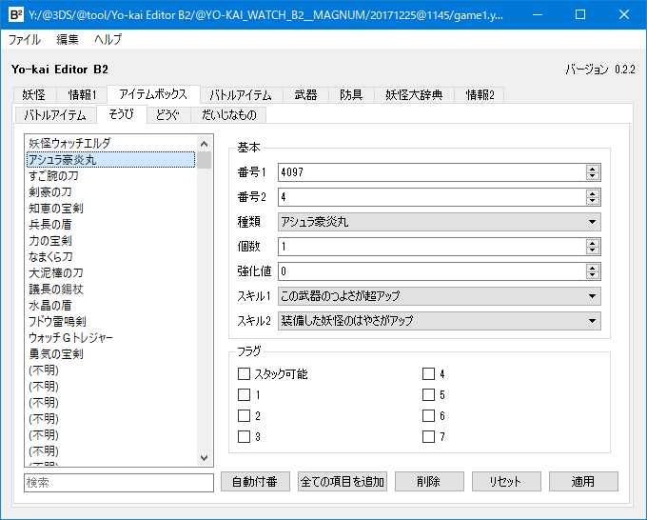Click the 適用 button
The image size is (647, 520).
(x=583, y=482)
